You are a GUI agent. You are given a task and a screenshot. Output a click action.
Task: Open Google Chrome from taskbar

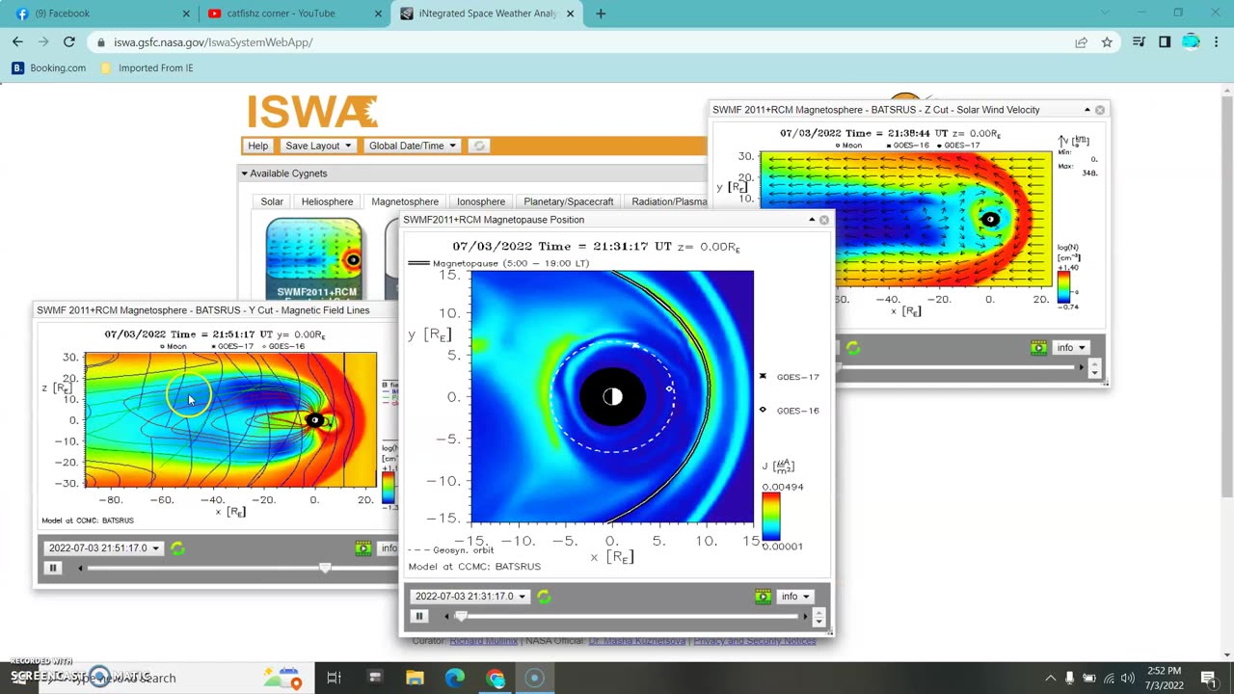click(496, 678)
